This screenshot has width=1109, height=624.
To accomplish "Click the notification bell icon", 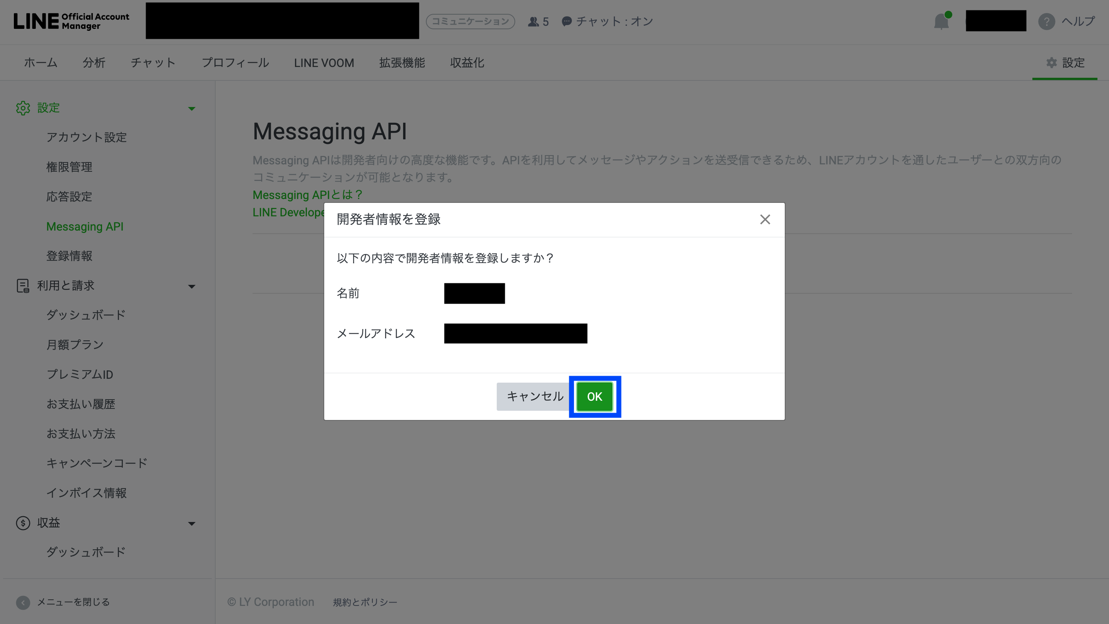I will pyautogui.click(x=941, y=22).
